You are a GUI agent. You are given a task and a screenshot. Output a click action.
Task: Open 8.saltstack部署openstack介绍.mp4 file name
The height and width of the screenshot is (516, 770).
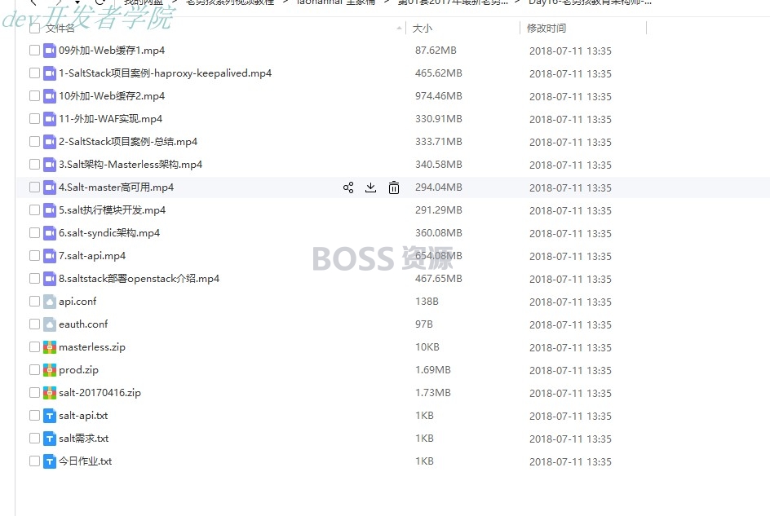pos(139,279)
